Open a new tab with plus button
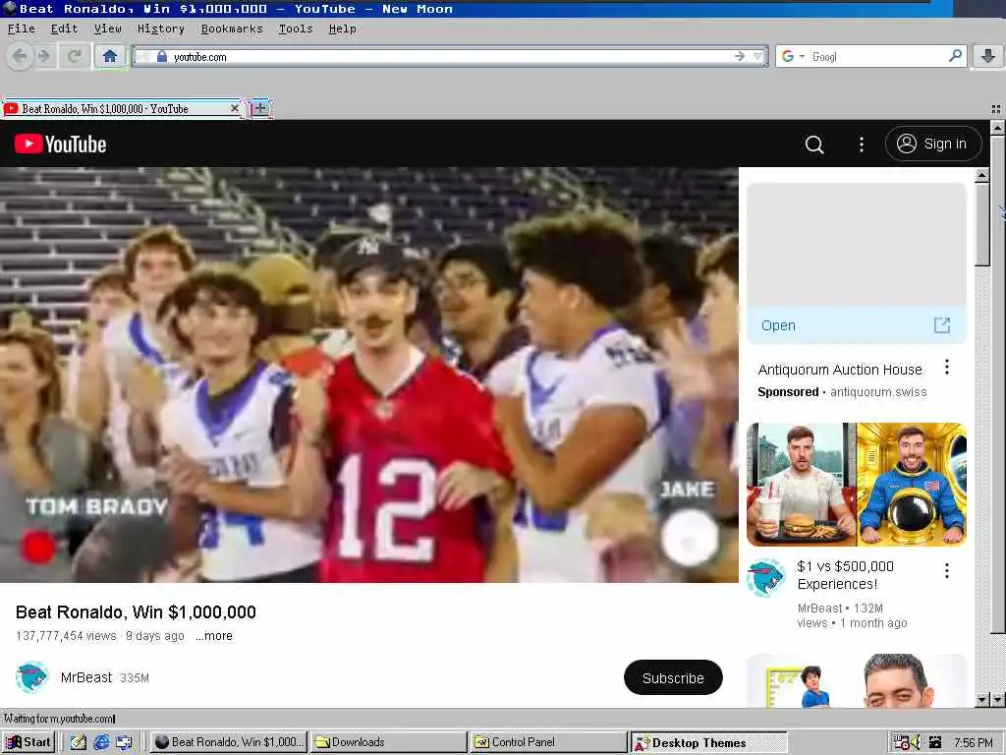The height and width of the screenshot is (755, 1006). pyautogui.click(x=260, y=108)
